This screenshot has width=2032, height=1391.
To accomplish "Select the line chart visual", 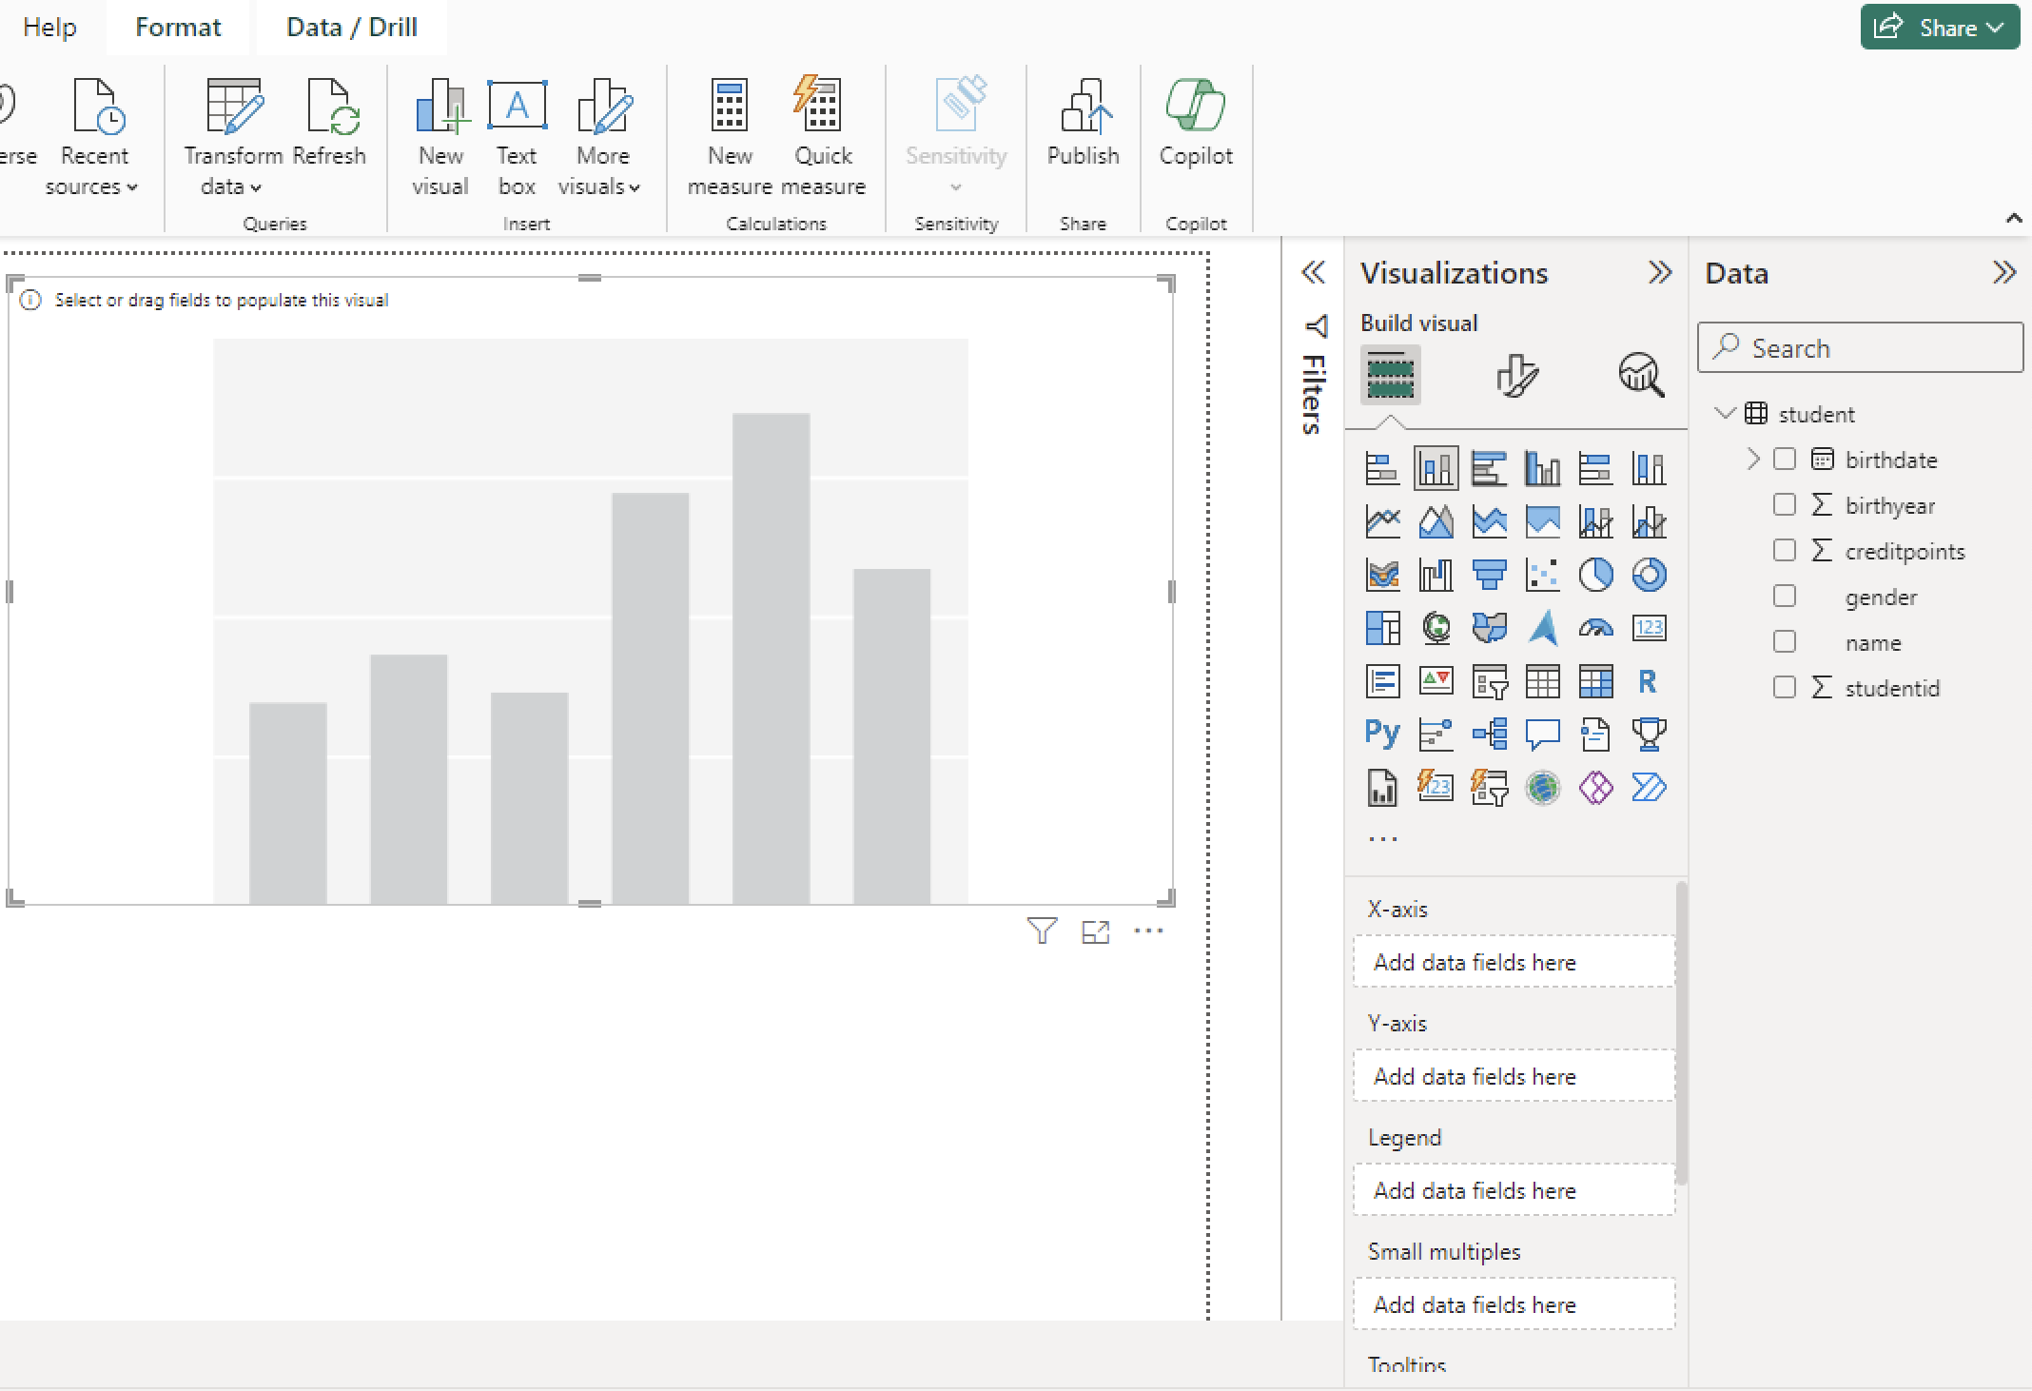I will 1382,521.
